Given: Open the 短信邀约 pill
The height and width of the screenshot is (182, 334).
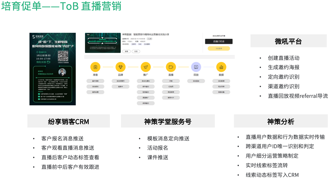Looking at the screenshot, I should [x=146, y=92].
